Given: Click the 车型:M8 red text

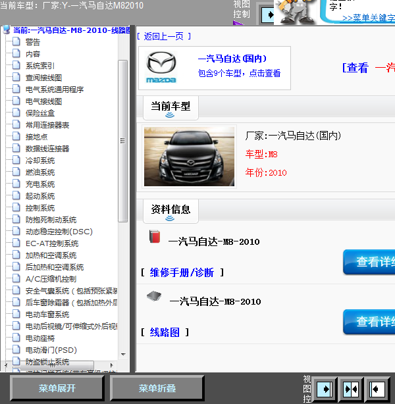Looking at the screenshot, I should [261, 155].
